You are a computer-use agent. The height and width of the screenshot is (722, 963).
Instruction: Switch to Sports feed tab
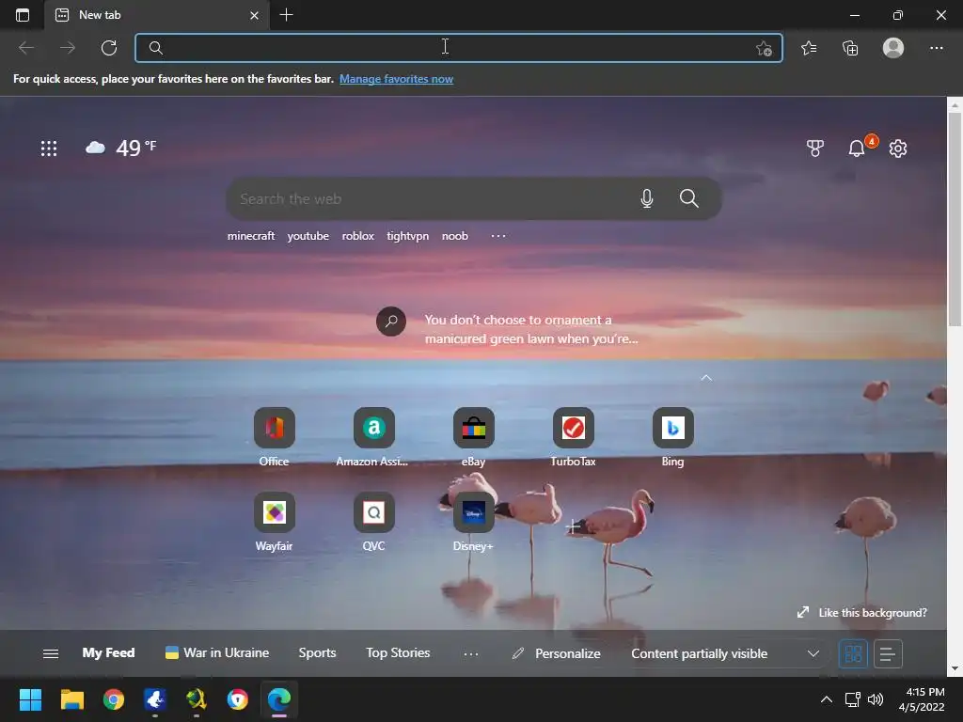coord(317,652)
